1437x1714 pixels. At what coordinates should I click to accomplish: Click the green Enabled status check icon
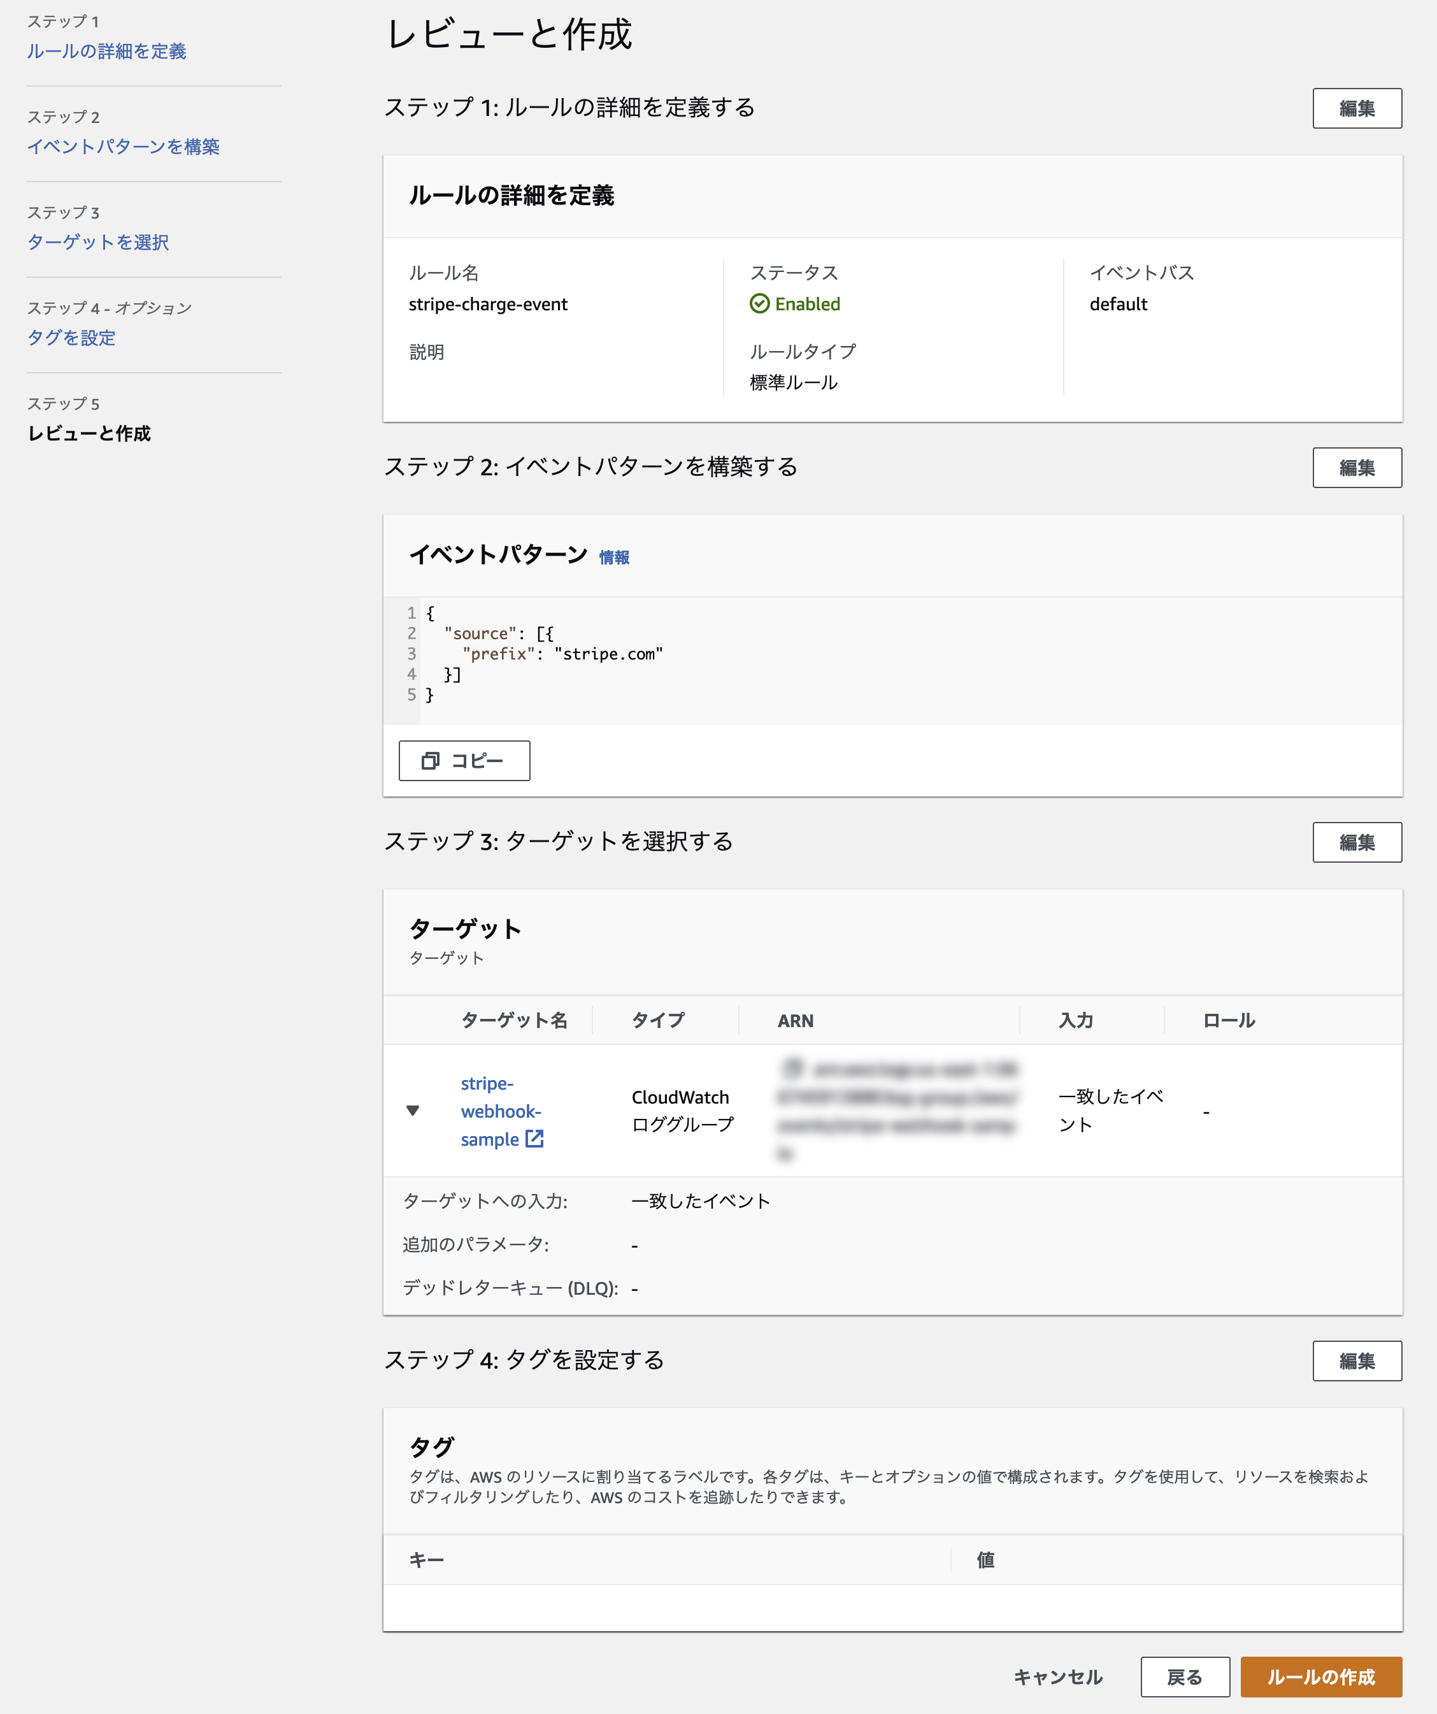pyautogui.click(x=761, y=304)
